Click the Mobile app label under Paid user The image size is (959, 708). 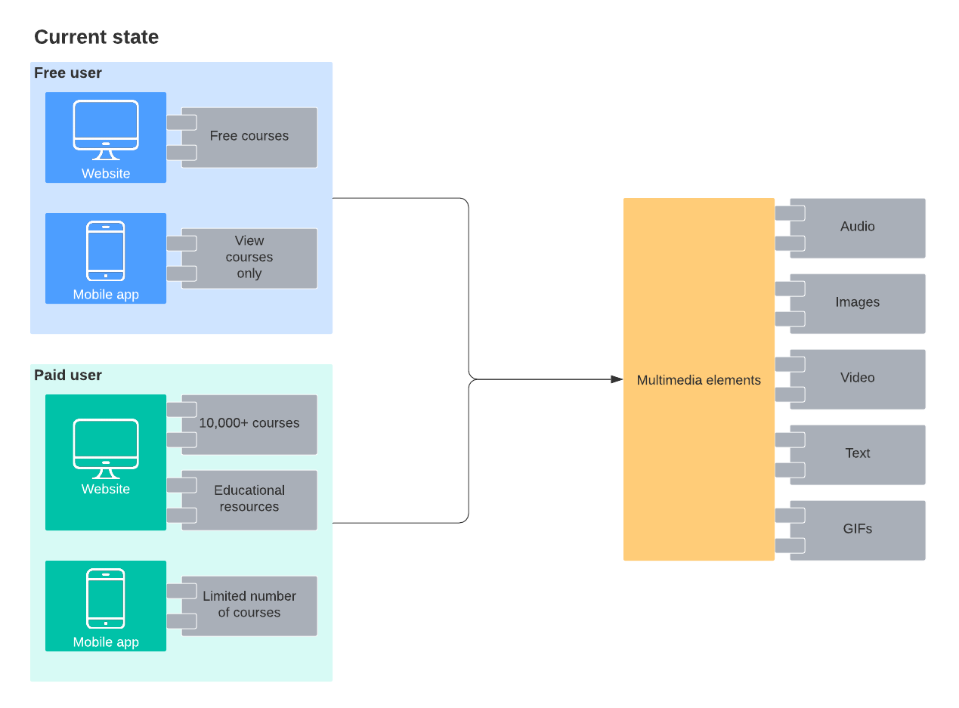(x=106, y=642)
